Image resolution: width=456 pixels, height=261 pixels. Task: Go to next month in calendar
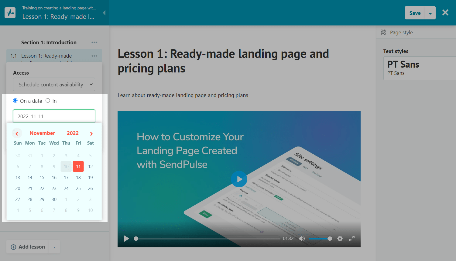pos(91,133)
